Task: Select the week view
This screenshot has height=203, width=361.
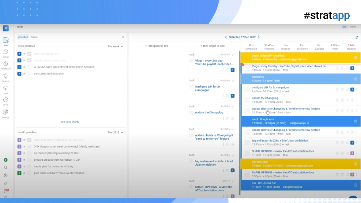Action: tap(353, 27)
